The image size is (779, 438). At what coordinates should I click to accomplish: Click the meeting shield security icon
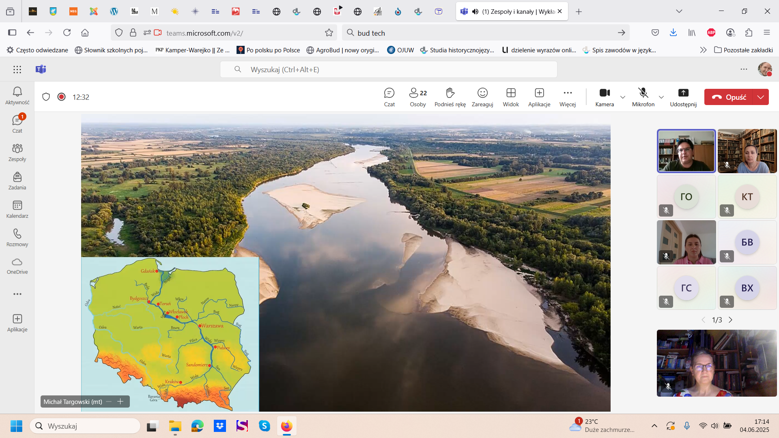pyautogui.click(x=46, y=97)
